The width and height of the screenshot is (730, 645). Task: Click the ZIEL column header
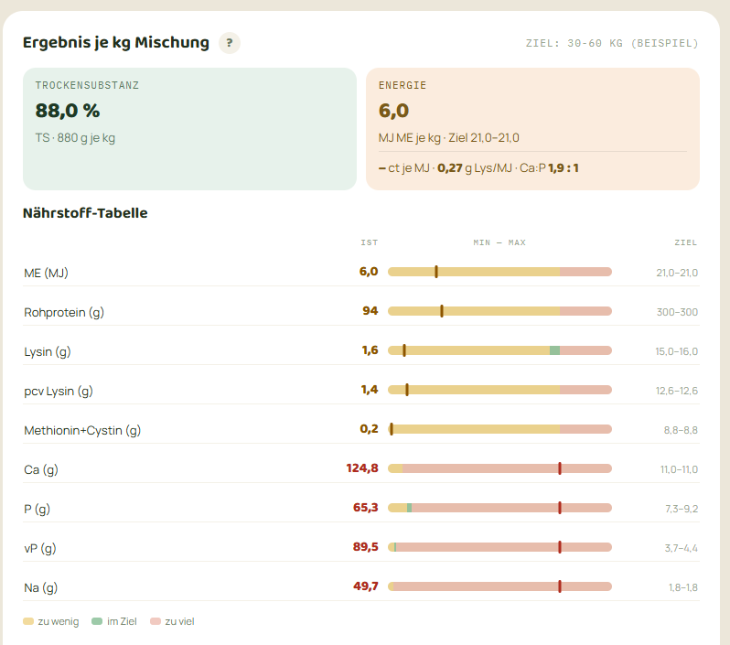click(x=686, y=242)
